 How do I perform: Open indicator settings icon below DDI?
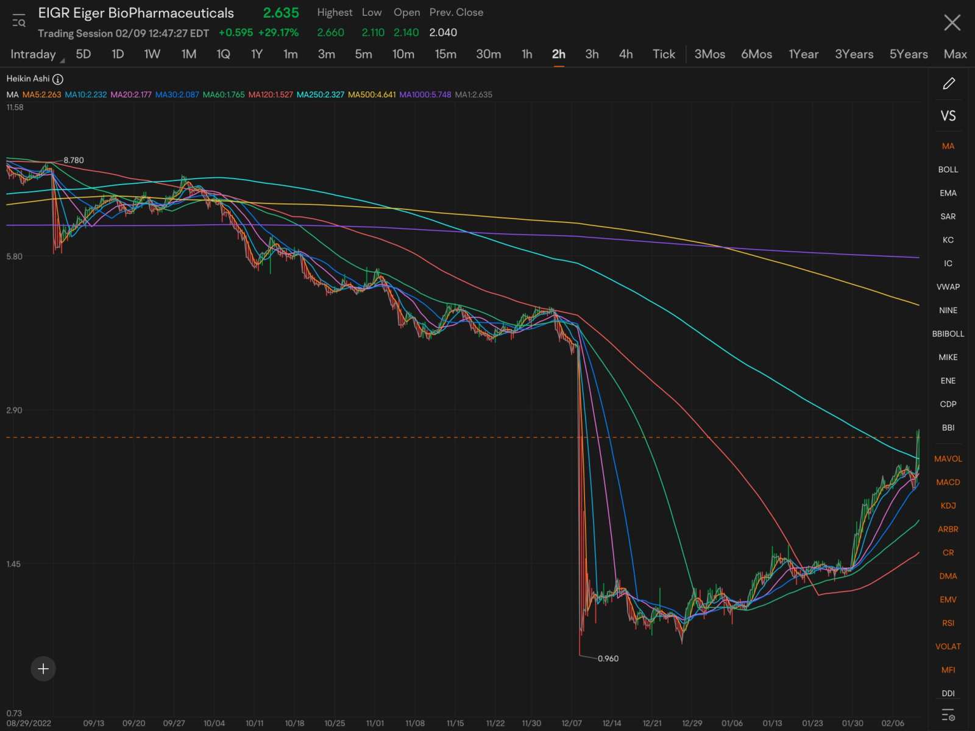click(x=948, y=715)
